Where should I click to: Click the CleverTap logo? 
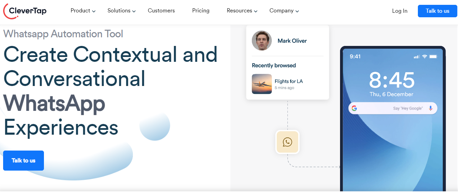[25, 11]
